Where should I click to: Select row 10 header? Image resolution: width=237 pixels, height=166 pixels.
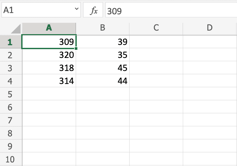10,159
